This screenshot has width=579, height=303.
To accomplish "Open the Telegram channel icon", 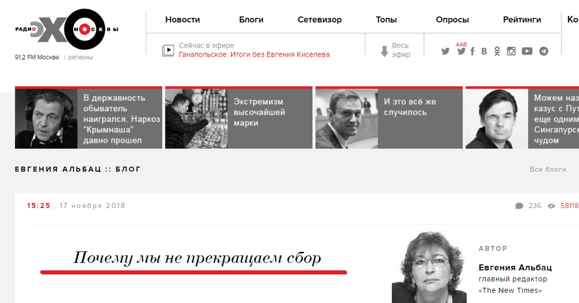I will (x=544, y=51).
